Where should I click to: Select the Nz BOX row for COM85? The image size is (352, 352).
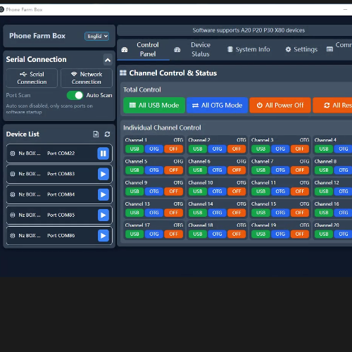[59, 215]
